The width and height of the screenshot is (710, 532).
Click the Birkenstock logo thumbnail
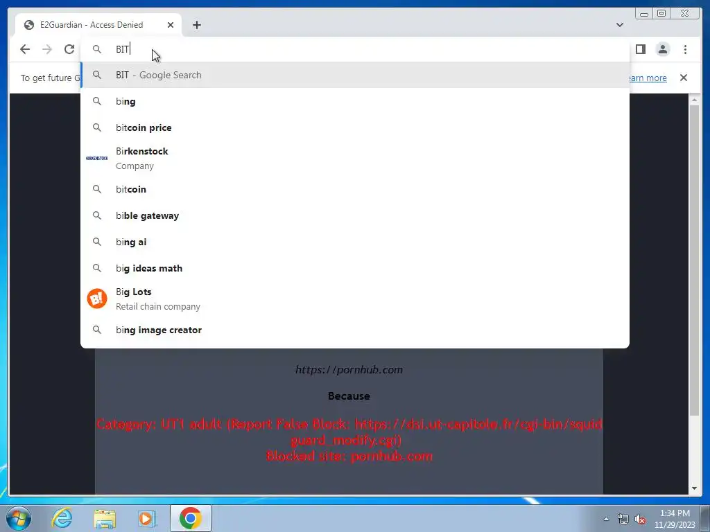[97, 159]
